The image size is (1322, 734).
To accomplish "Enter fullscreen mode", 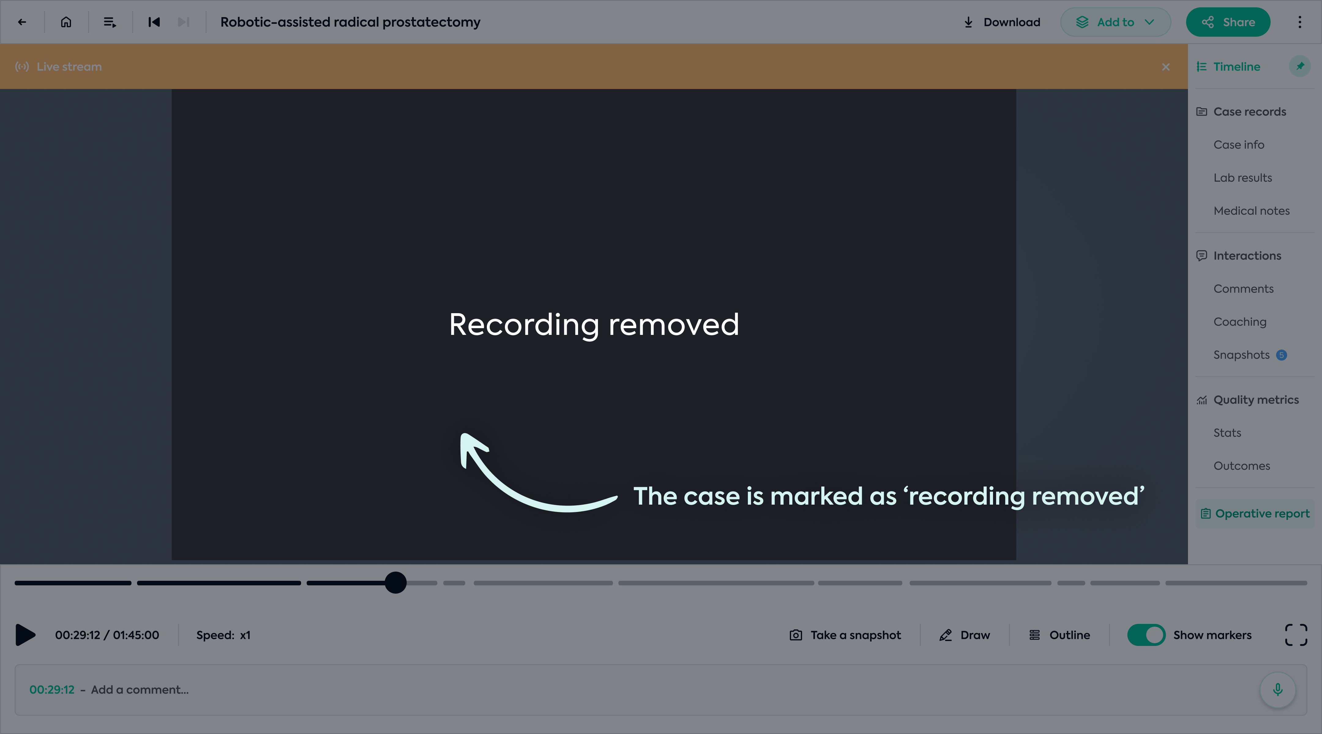I will 1296,635.
